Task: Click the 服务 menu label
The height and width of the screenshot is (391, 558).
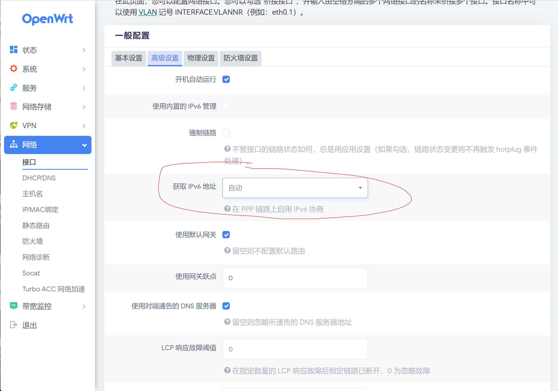Action: click(x=30, y=88)
